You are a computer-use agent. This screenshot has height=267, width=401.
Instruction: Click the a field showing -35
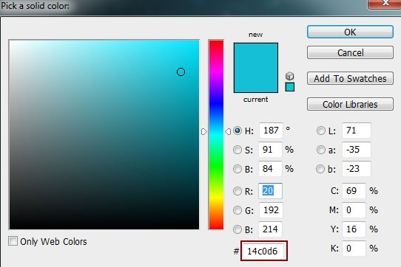coord(357,150)
